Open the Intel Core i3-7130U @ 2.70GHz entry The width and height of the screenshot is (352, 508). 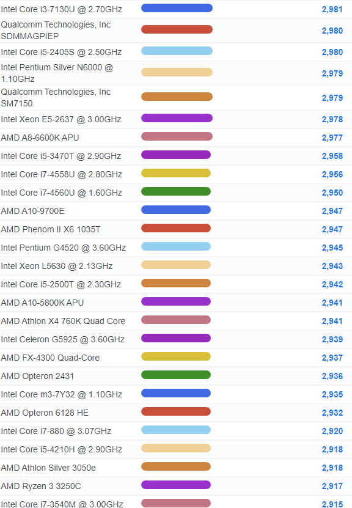click(x=62, y=9)
